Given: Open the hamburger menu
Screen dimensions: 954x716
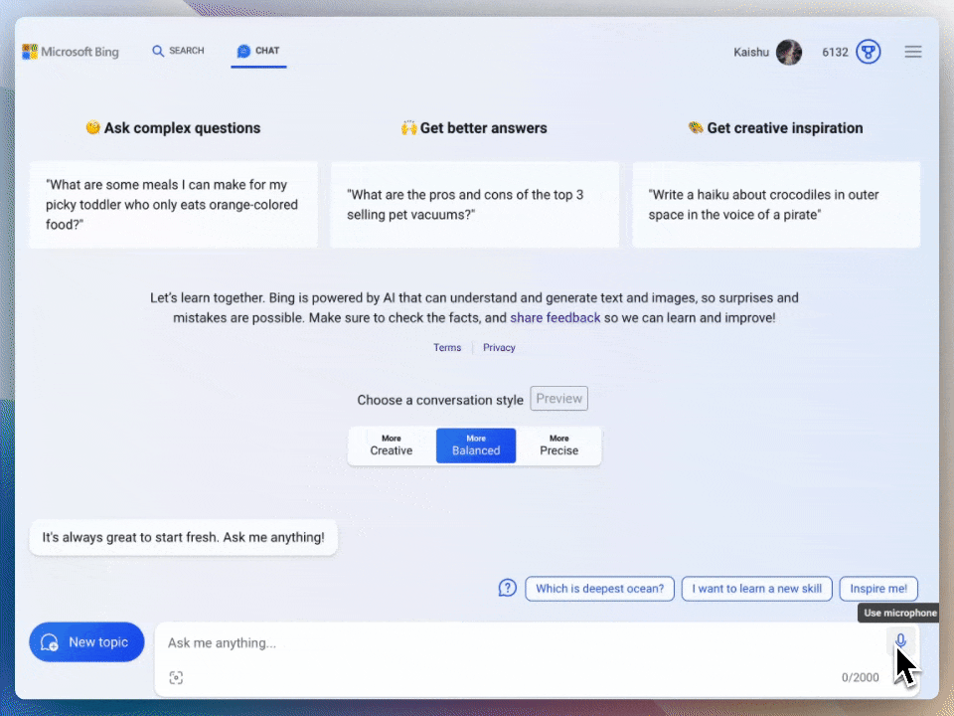Looking at the screenshot, I should coord(913,52).
